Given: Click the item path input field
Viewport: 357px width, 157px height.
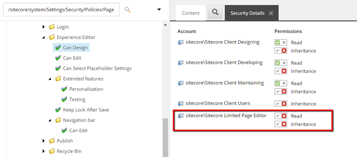Looking at the screenshot, I should [62, 10].
